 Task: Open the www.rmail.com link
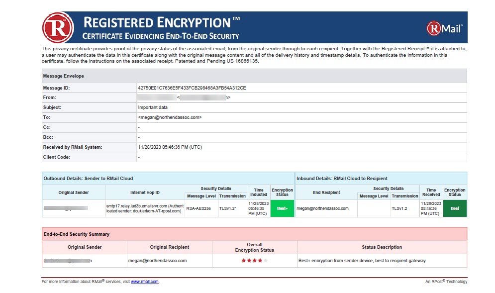(145, 282)
